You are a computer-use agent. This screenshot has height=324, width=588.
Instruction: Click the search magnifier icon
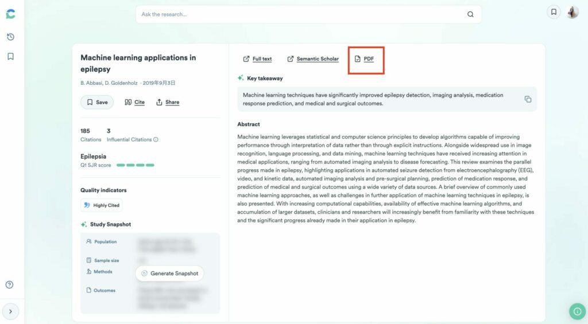coord(470,14)
